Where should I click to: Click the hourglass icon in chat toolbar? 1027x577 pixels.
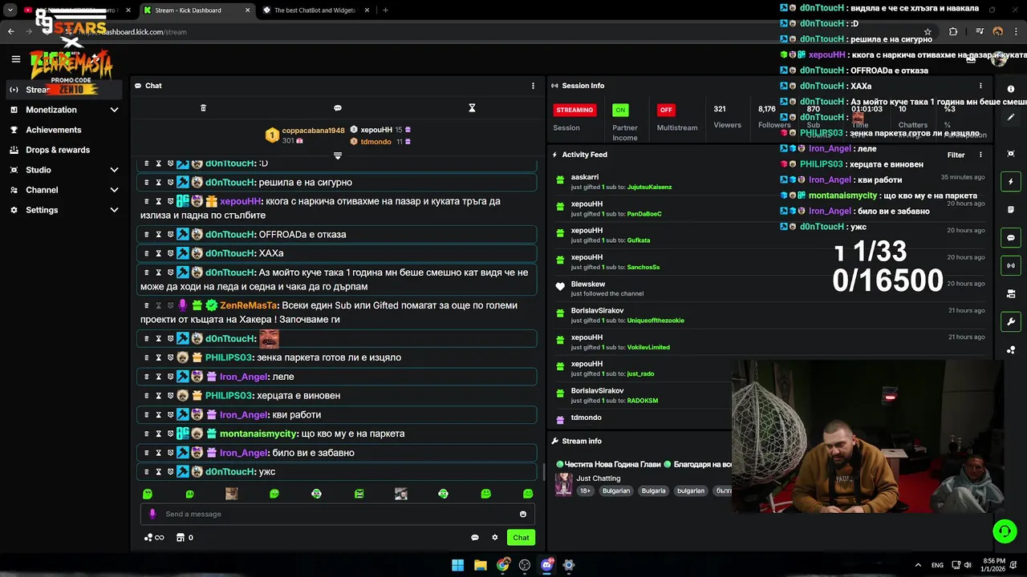[x=472, y=108]
